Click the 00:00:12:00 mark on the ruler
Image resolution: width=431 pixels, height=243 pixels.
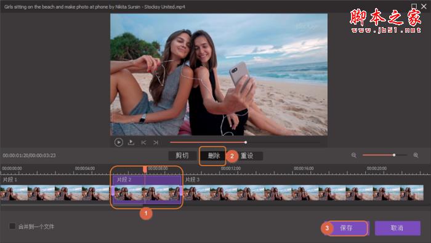[x=231, y=169]
